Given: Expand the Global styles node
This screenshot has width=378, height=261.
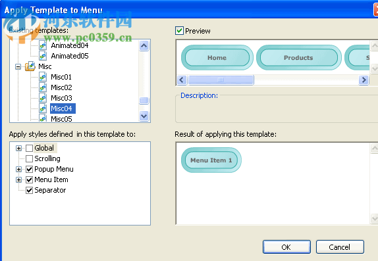Looking at the screenshot, I should click(18, 148).
